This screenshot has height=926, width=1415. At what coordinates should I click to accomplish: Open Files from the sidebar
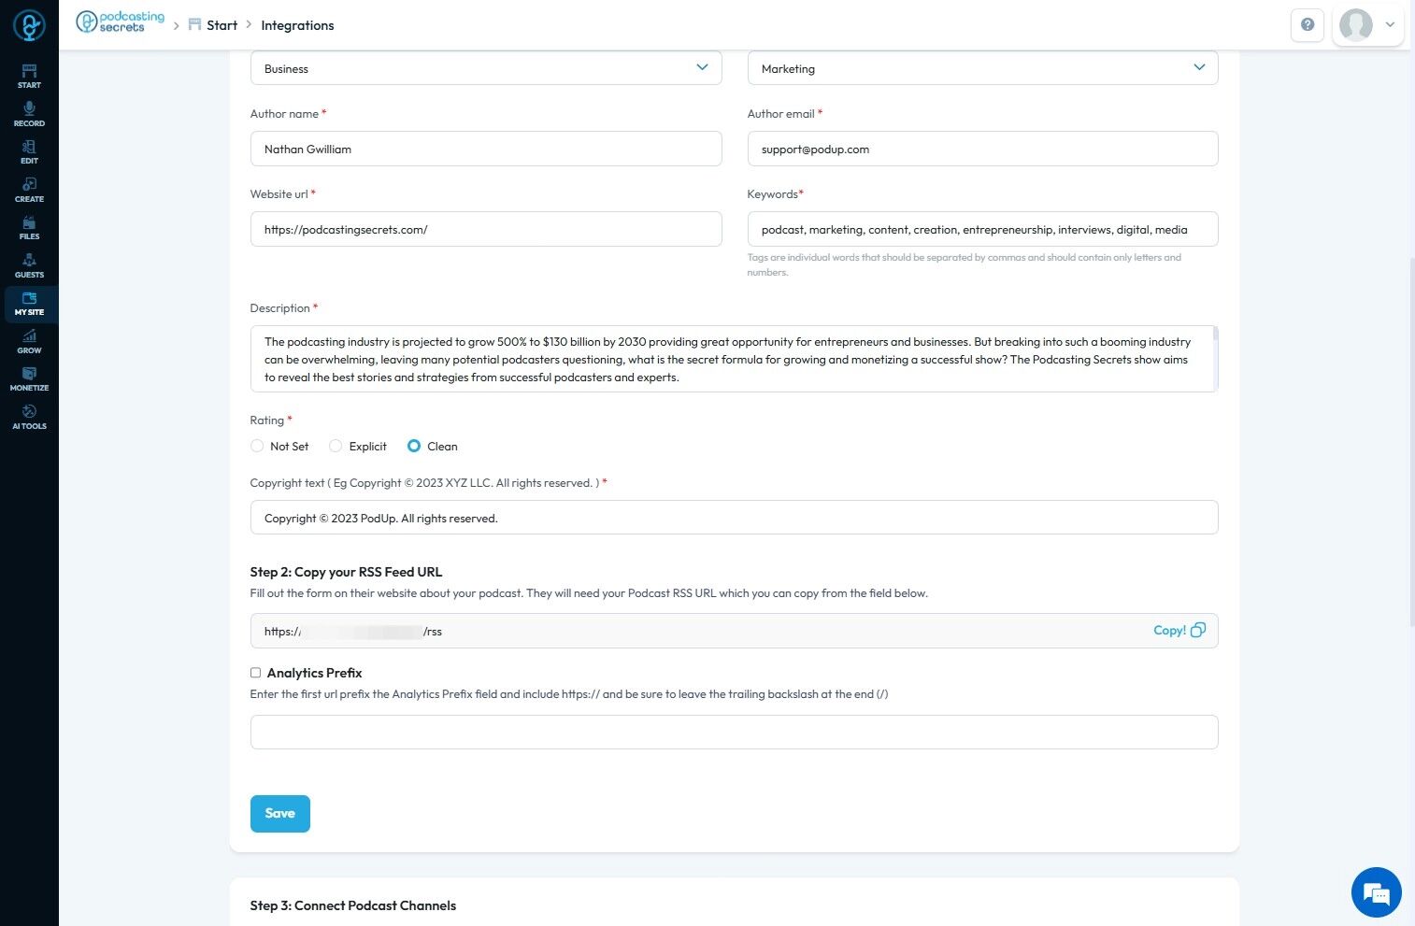(x=29, y=227)
